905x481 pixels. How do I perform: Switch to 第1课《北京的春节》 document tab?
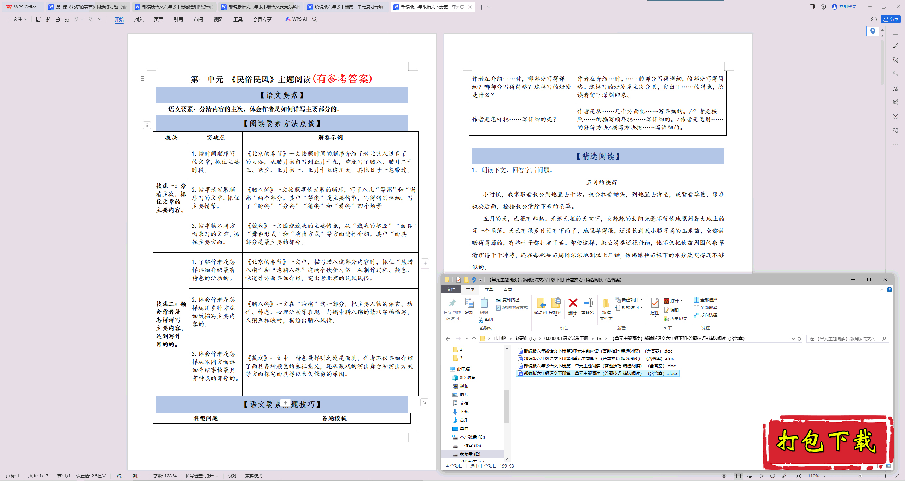pyautogui.click(x=88, y=7)
